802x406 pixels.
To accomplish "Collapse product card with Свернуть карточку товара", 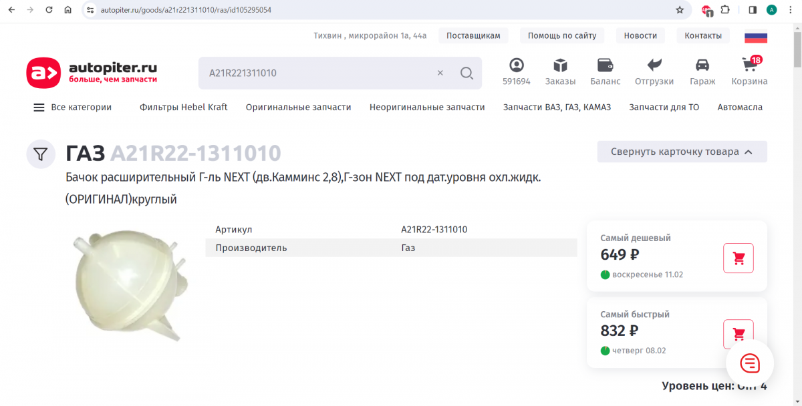I will click(x=682, y=152).
